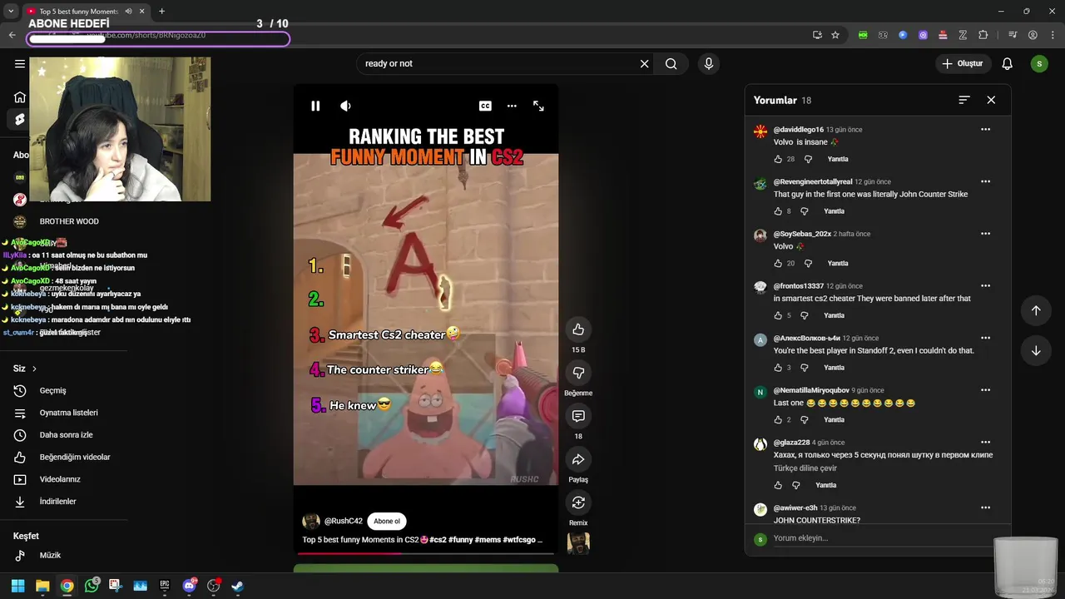This screenshot has width=1065, height=599.
Task: Open the YouTube hamburger guide menu
Action: (20, 63)
